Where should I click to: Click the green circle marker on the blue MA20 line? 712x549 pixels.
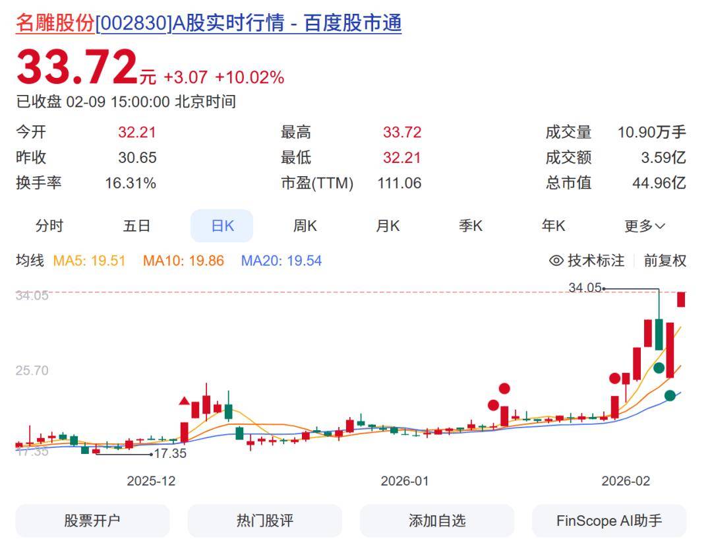pos(670,395)
